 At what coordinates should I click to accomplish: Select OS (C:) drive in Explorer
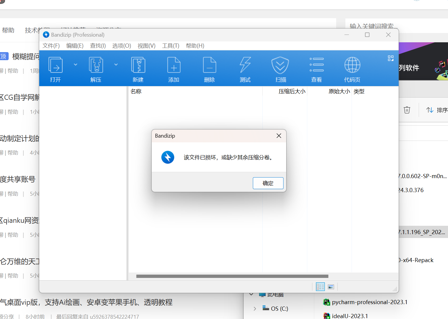(275, 309)
